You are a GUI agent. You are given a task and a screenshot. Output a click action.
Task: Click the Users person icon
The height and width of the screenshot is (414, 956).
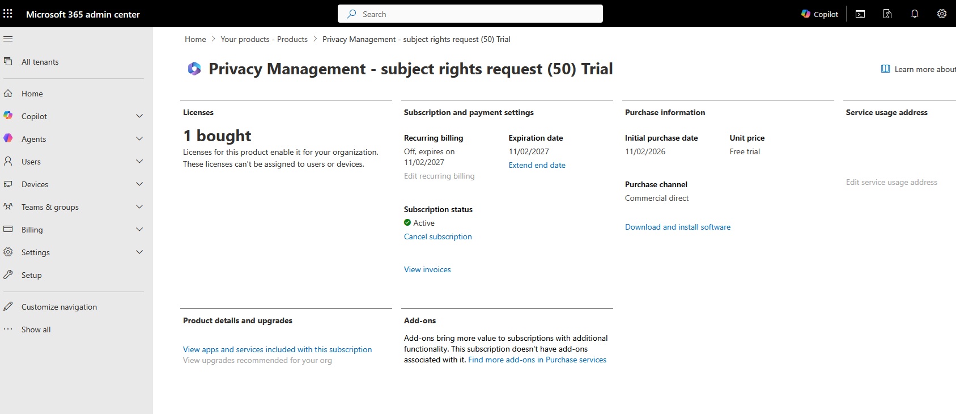8,161
